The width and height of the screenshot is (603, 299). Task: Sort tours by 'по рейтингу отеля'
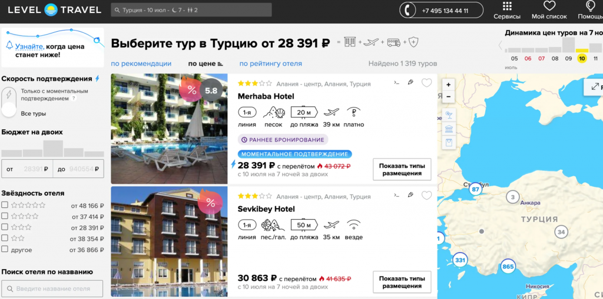pos(270,63)
